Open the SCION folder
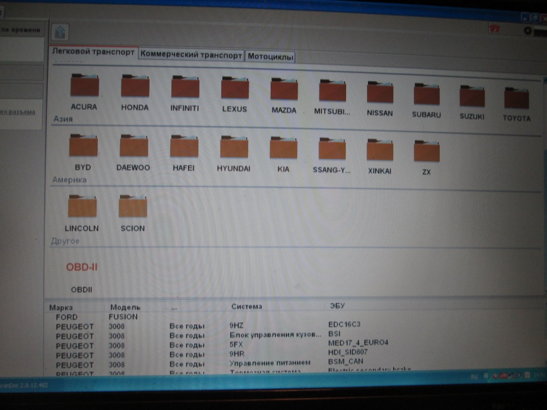547x410 pixels. click(x=132, y=214)
